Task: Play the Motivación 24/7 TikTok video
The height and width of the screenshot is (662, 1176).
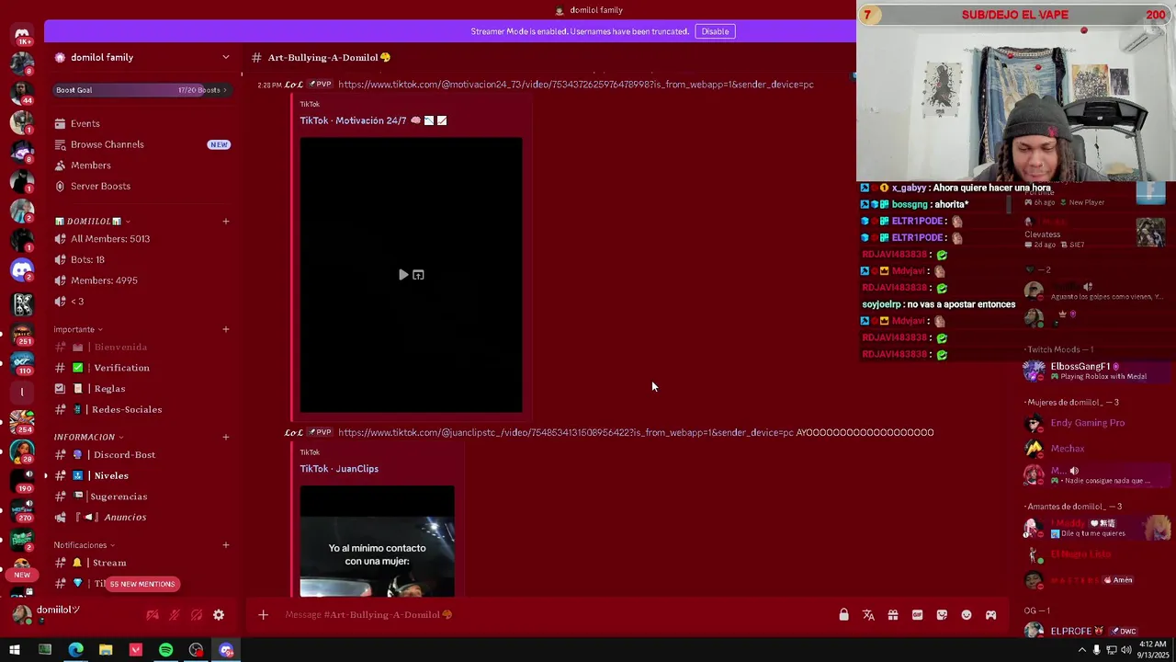Action: click(x=402, y=275)
